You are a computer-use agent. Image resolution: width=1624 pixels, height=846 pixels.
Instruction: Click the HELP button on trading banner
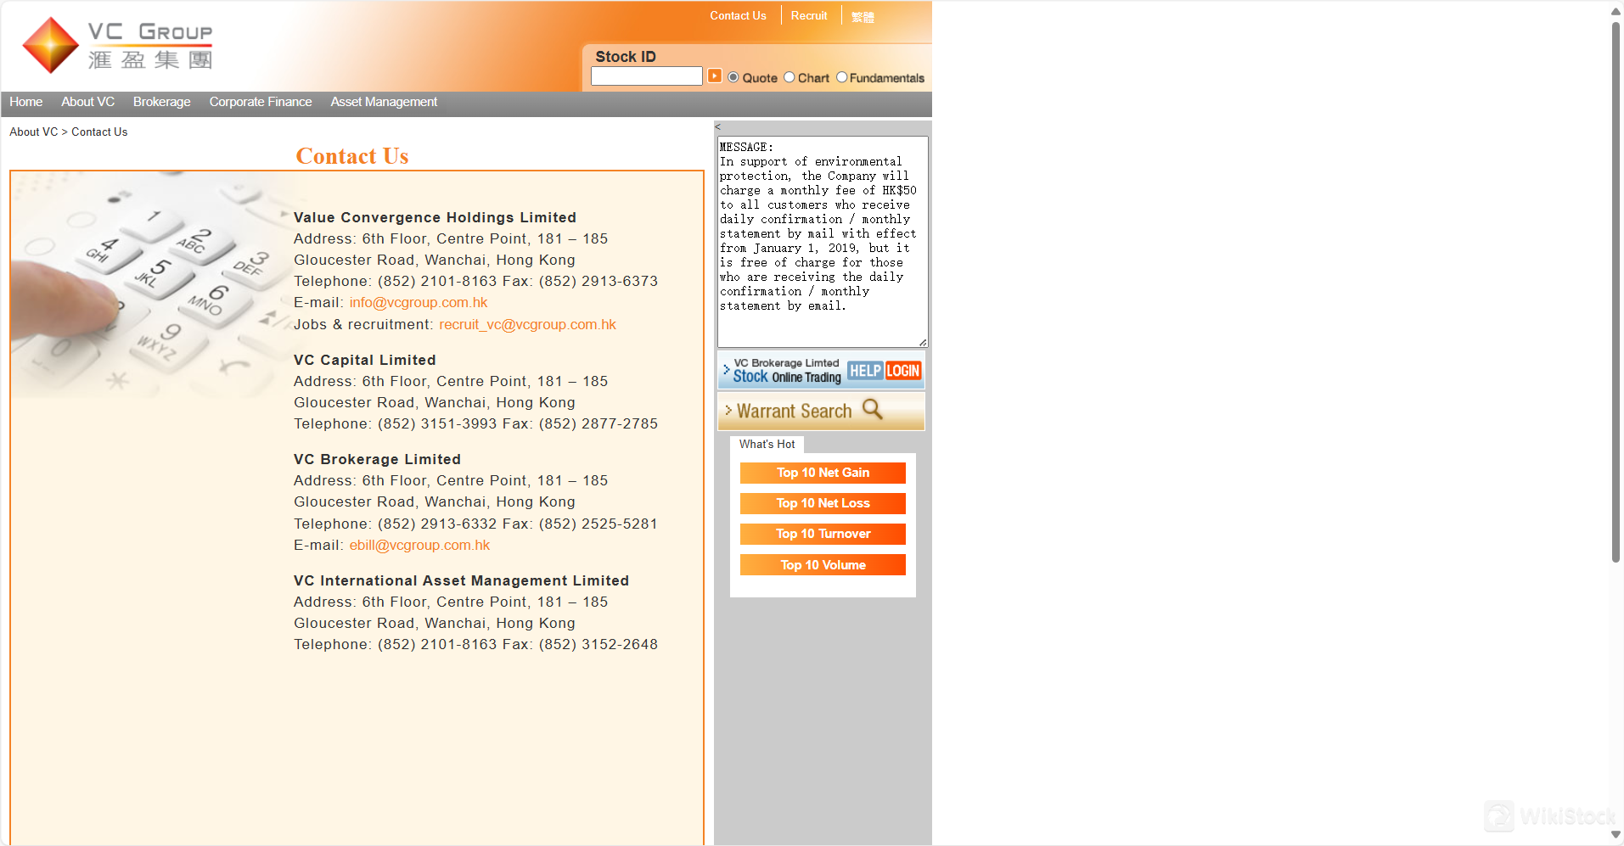pyautogui.click(x=865, y=371)
